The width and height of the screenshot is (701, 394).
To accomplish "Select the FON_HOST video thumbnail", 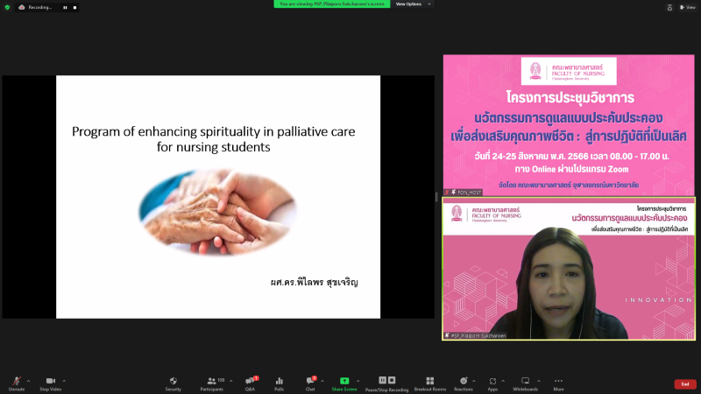I will tap(570, 125).
